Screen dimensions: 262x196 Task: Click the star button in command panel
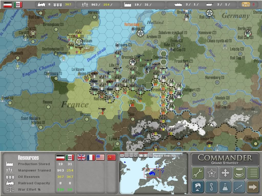(211, 173)
